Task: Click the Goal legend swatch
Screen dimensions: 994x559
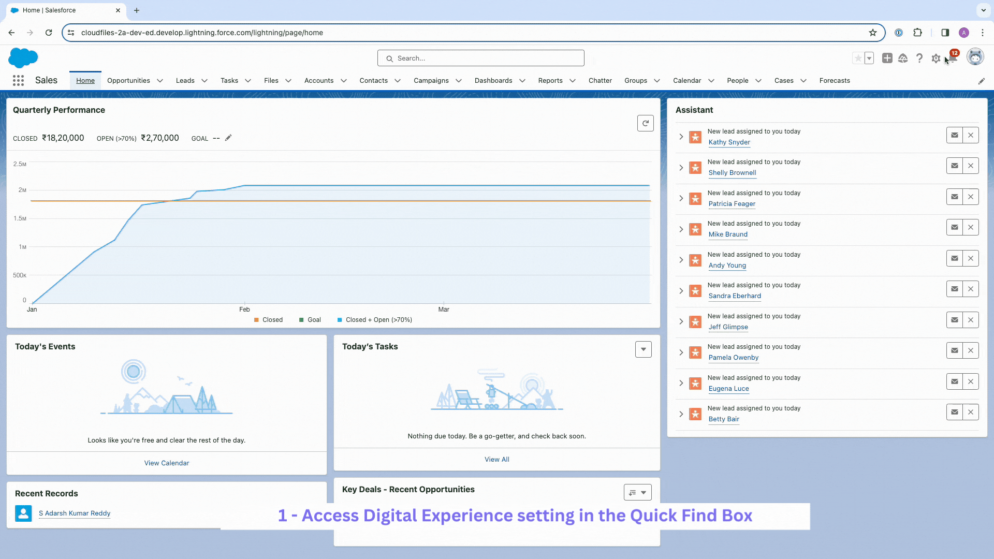Action: pos(301,320)
